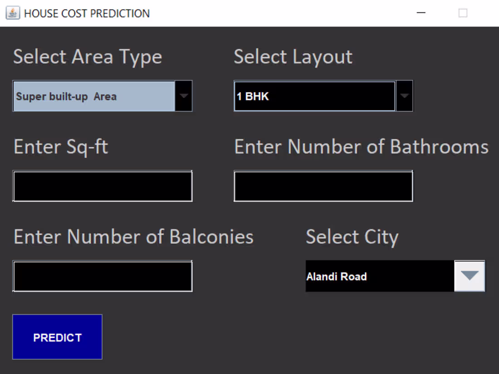Viewport: 499px width, 374px height.
Task: Click the Select Area Type label
Action: [88, 56]
